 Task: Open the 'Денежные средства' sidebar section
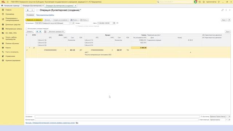[x=13, y=24]
